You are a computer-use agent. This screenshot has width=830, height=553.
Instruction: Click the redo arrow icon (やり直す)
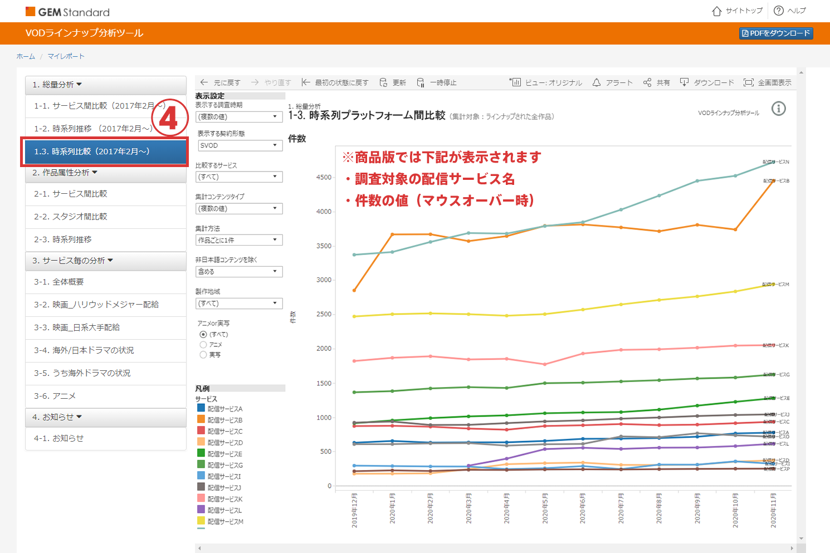[x=255, y=82]
